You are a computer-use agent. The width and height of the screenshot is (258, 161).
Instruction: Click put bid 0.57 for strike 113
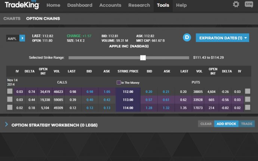click(x=149, y=100)
